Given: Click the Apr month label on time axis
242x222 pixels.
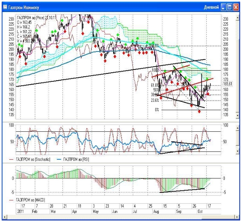Looking at the screenshot, I should [74, 212].
